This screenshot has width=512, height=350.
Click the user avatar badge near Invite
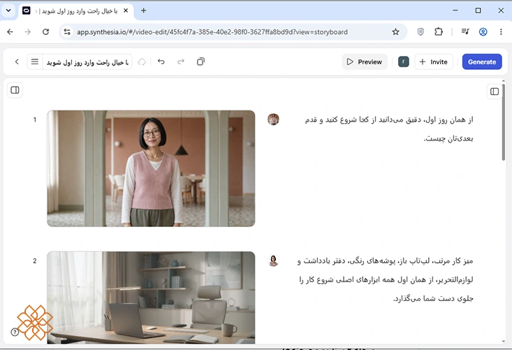coord(403,61)
